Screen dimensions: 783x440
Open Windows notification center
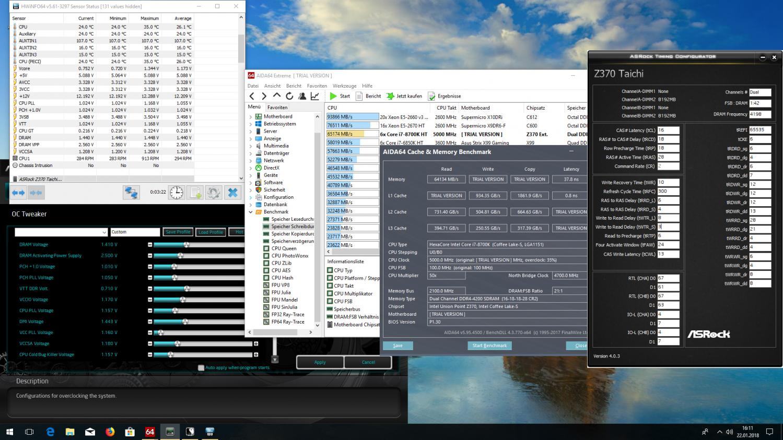(x=769, y=432)
